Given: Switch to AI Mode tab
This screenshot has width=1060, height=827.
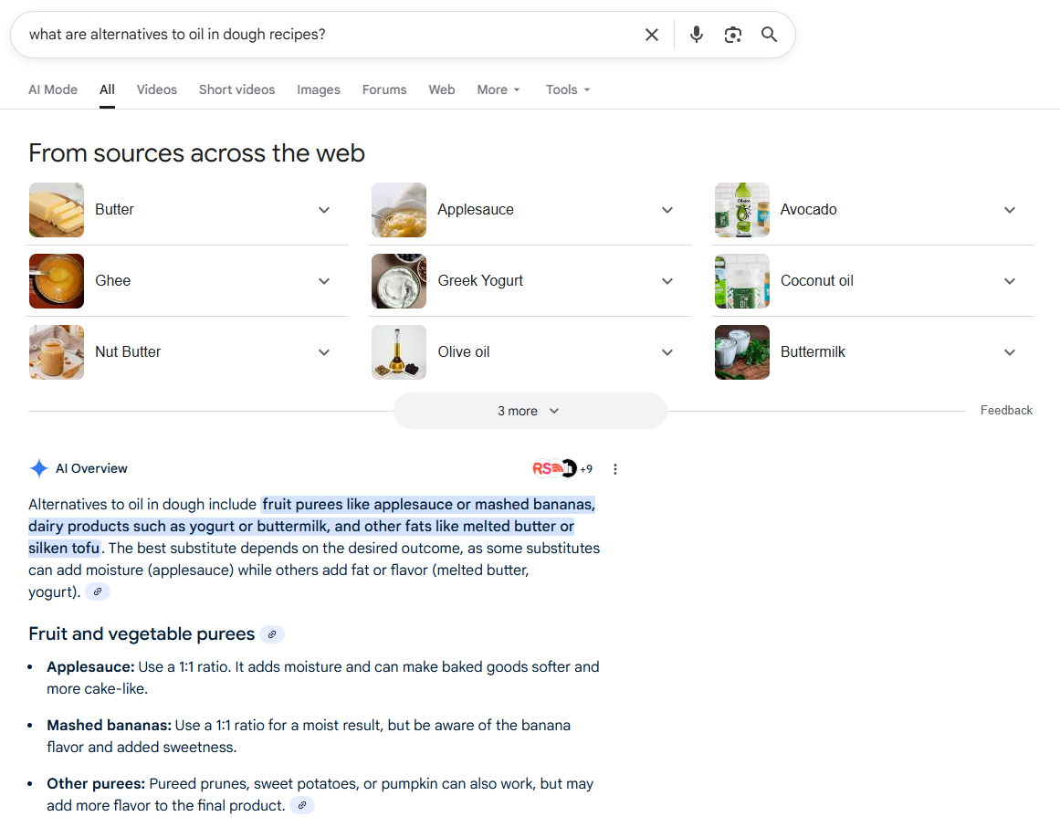Looking at the screenshot, I should (53, 89).
